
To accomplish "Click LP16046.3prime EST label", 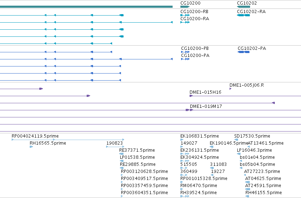I will (254, 150).
